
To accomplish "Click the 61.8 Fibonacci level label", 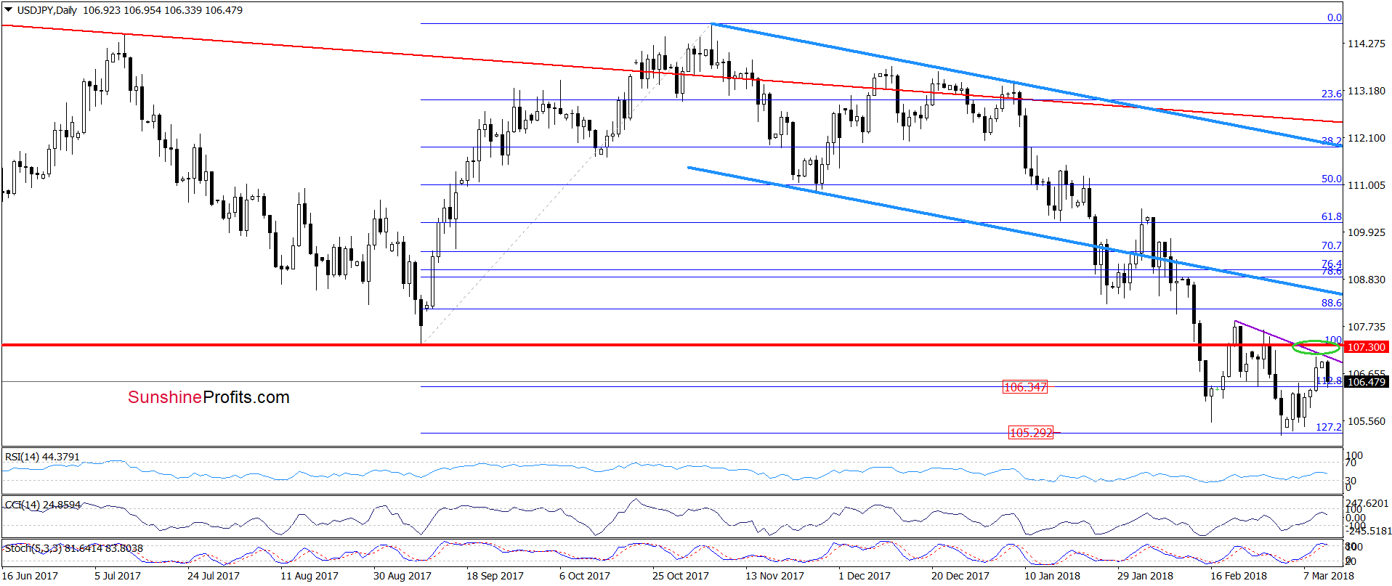I will [x=1331, y=216].
